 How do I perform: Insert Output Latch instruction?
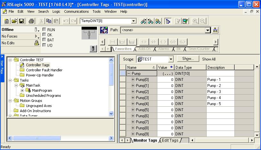[182, 42]
